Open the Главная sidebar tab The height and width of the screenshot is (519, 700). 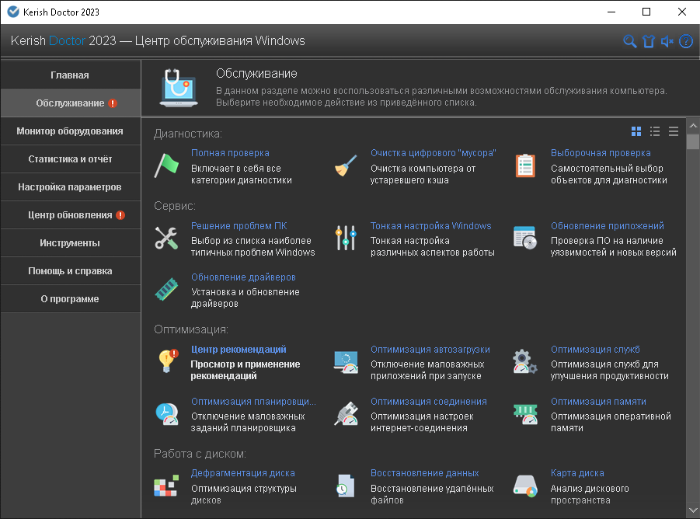(x=70, y=75)
